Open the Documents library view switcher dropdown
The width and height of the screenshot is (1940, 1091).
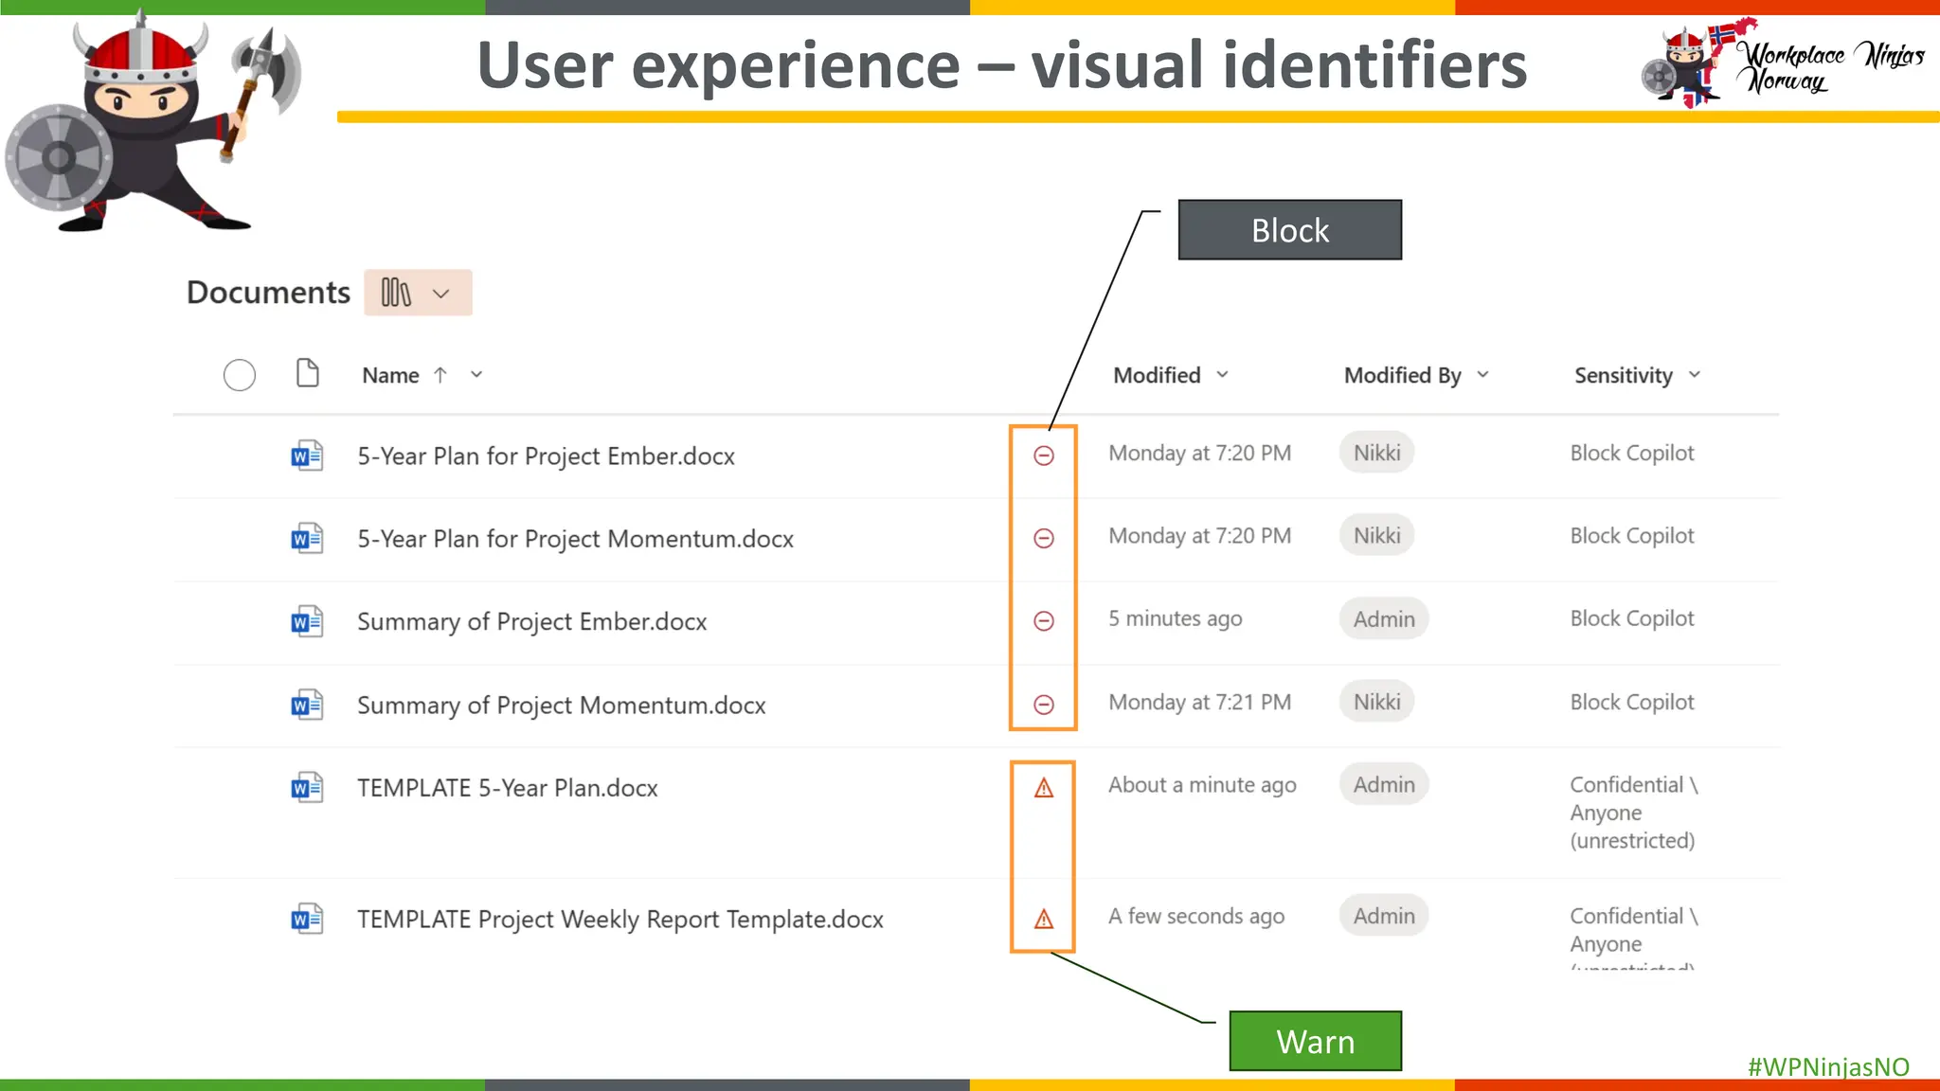(x=418, y=293)
